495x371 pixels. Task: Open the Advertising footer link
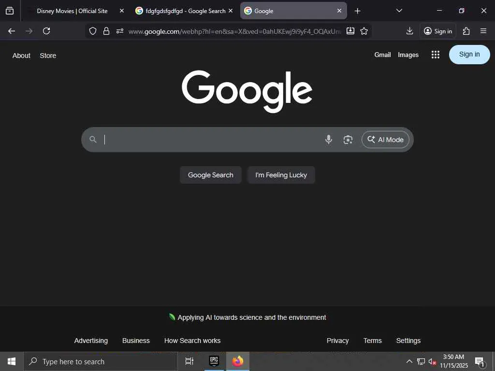pyautogui.click(x=91, y=341)
